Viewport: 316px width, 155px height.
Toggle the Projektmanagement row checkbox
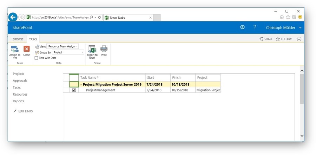(74, 90)
